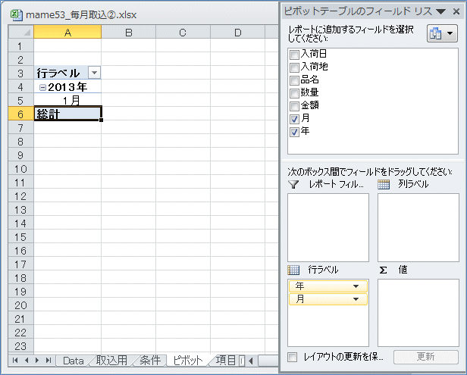Click inside the 列ラベル drop area
467x375 pixels.
[x=418, y=228]
